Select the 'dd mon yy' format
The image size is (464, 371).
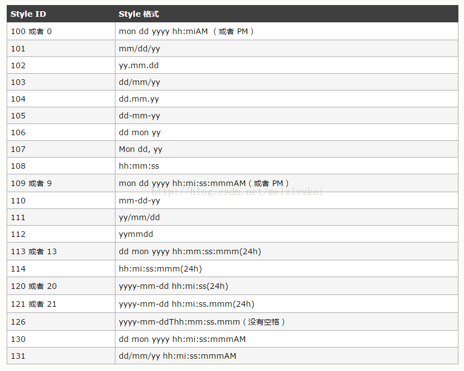tap(139, 132)
